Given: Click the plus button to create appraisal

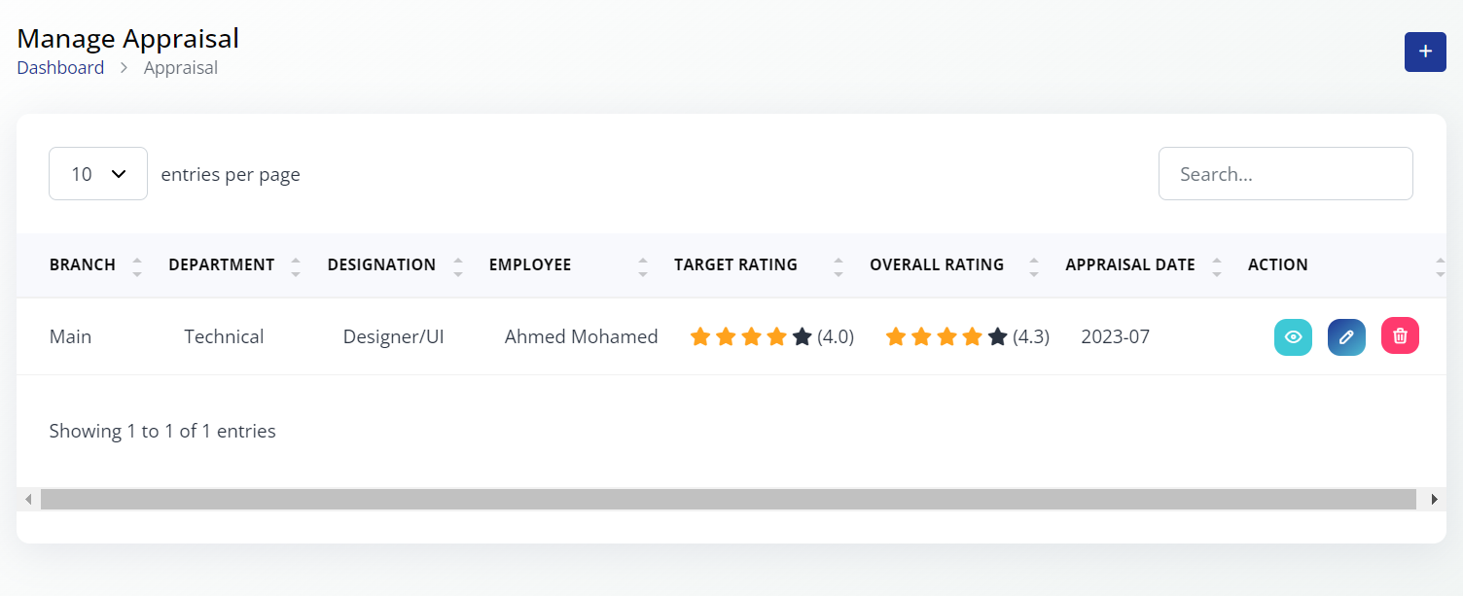Looking at the screenshot, I should [x=1425, y=52].
